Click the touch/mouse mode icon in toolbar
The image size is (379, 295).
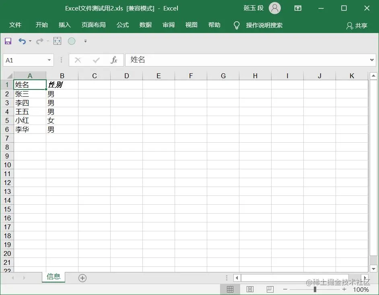tap(57, 41)
